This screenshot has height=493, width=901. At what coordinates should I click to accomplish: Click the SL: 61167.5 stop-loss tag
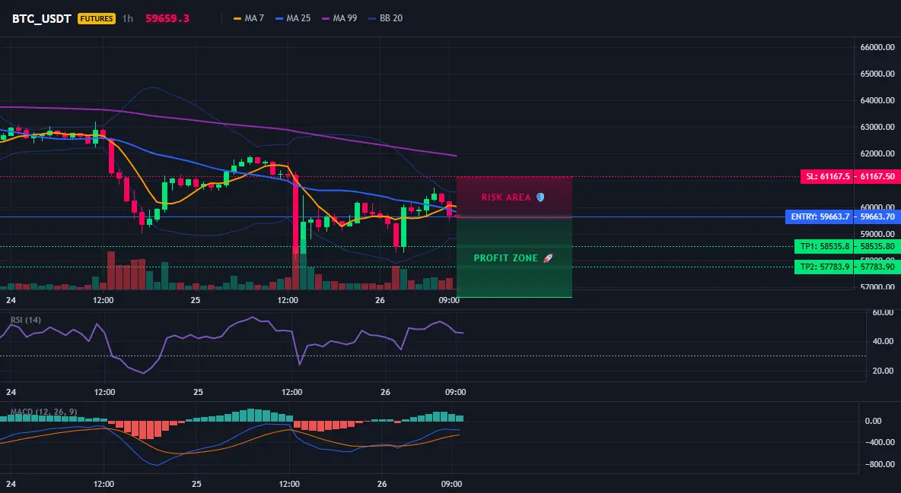tap(827, 177)
